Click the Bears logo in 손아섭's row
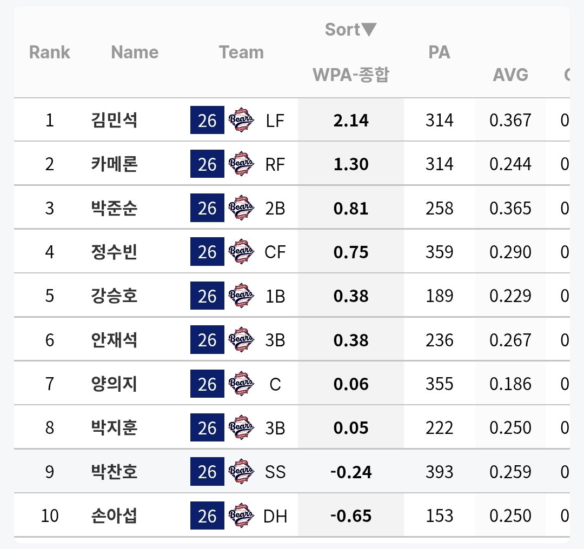Image resolution: width=584 pixels, height=549 pixels. pos(241,515)
